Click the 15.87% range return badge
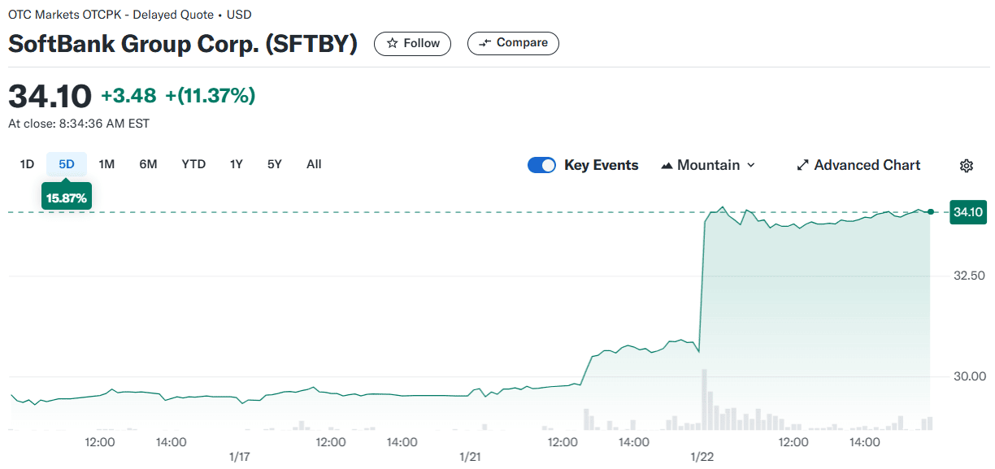This screenshot has height=469, width=995. 67,198
